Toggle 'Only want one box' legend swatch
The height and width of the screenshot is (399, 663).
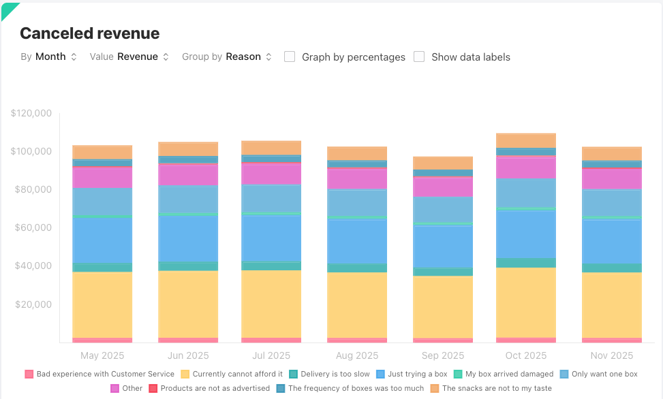564,374
